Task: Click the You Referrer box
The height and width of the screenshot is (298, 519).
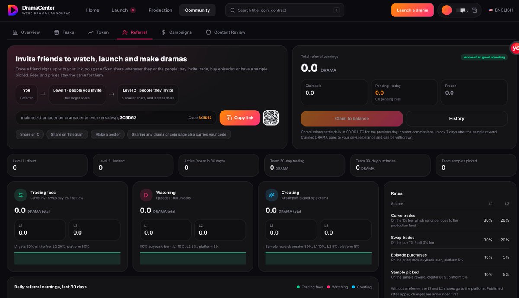Action: 26,94
